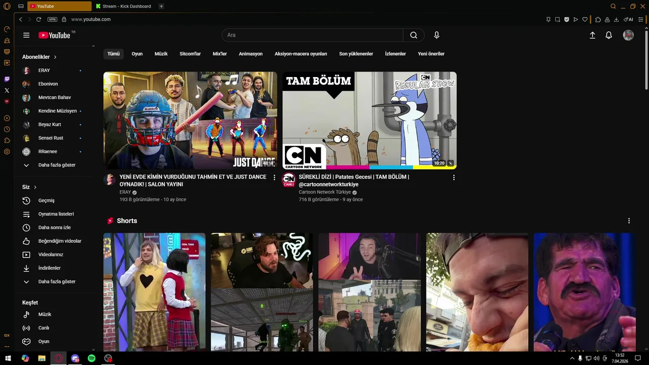Select the Tümü filter chip

coord(114,54)
